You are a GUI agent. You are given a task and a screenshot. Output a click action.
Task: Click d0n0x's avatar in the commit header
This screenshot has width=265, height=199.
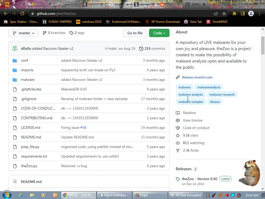15,48
